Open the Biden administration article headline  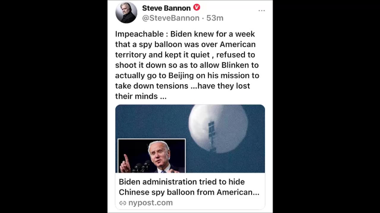pyautogui.click(x=189, y=187)
